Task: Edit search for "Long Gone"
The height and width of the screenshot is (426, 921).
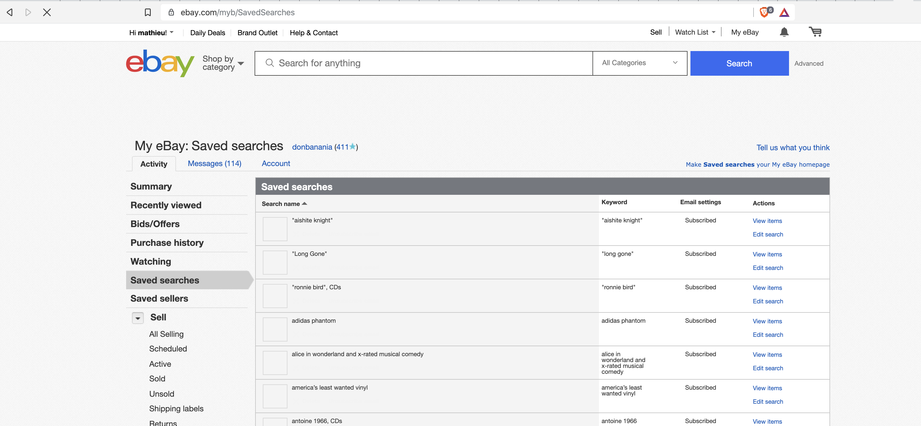Action: [x=768, y=268]
